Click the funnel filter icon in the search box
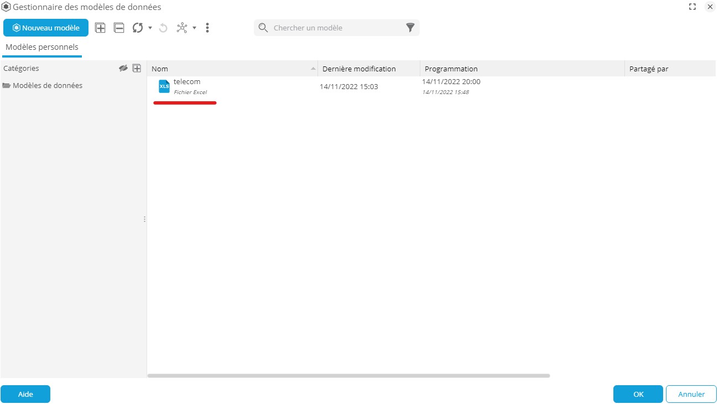The height and width of the screenshot is (404, 719). click(x=410, y=28)
